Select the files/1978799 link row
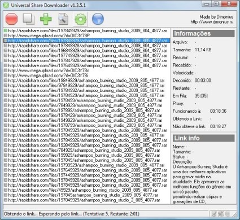 pos(87,125)
